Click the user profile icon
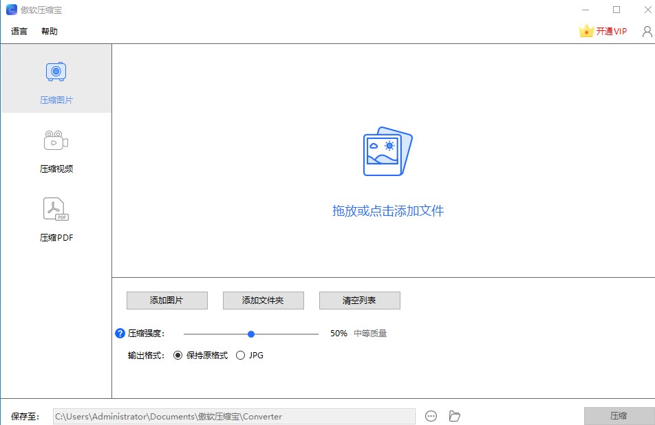Viewport: 655px width, 425px height. pos(645,31)
